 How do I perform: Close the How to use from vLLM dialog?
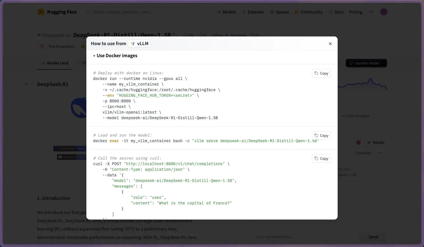point(330,44)
